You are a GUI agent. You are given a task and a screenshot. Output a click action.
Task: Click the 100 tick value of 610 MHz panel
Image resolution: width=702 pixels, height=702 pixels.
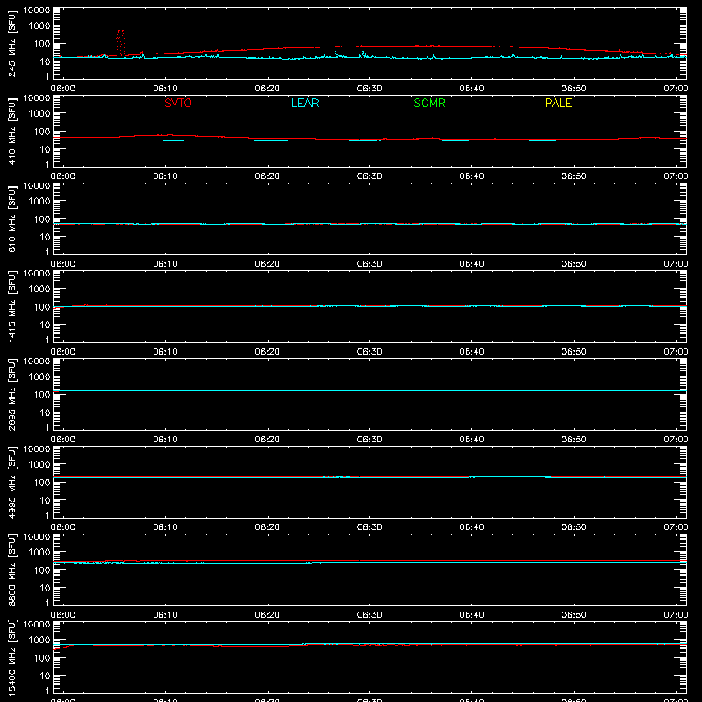tap(42, 219)
